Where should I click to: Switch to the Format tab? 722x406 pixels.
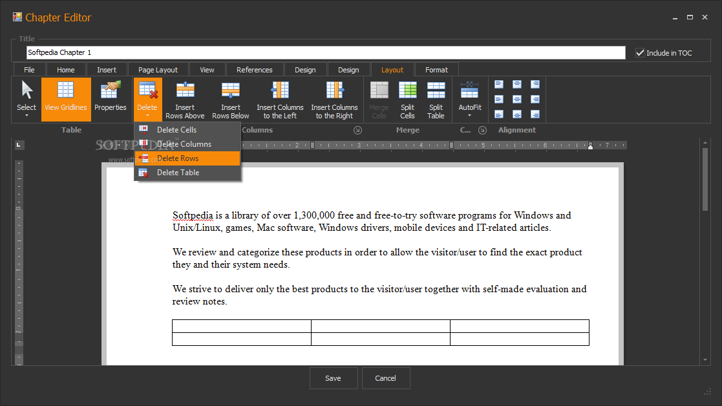click(436, 70)
